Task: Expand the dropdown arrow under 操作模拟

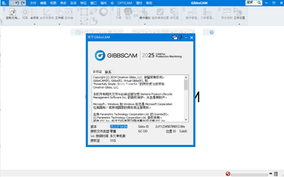Action: pos(145,24)
